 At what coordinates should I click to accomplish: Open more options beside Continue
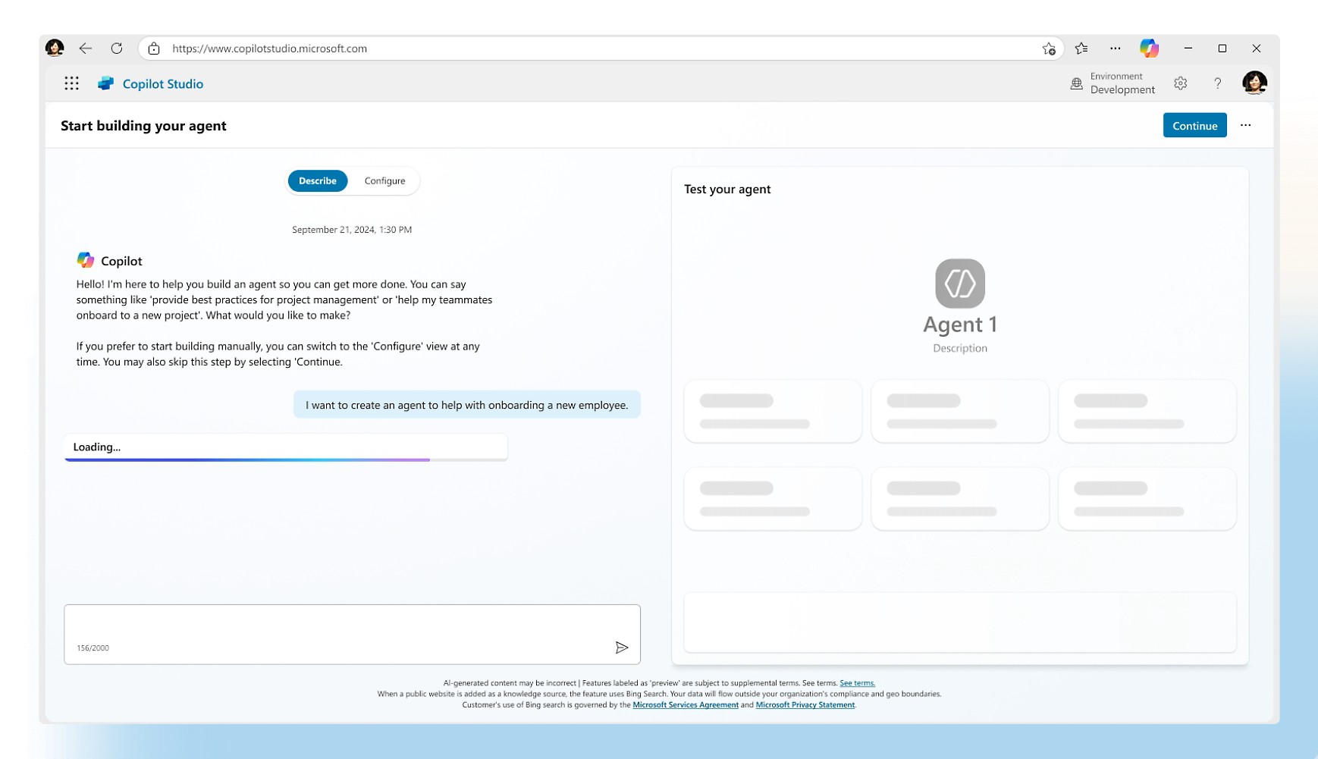1245,126
